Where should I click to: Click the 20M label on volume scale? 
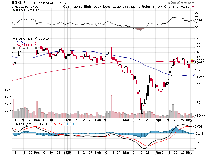click(8, 111)
